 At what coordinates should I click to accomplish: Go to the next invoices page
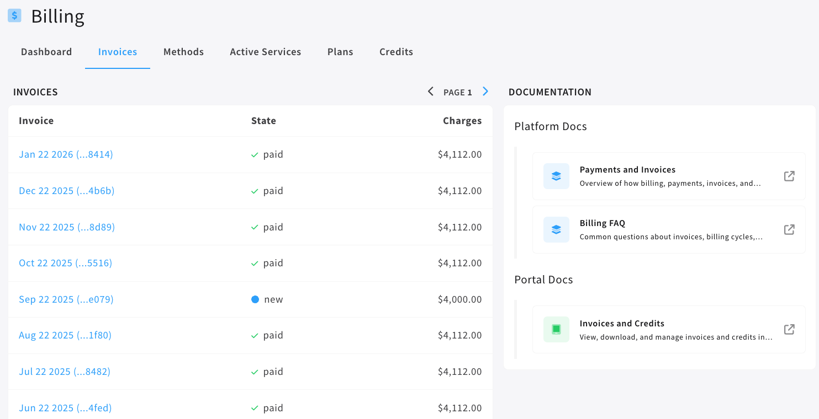point(485,91)
